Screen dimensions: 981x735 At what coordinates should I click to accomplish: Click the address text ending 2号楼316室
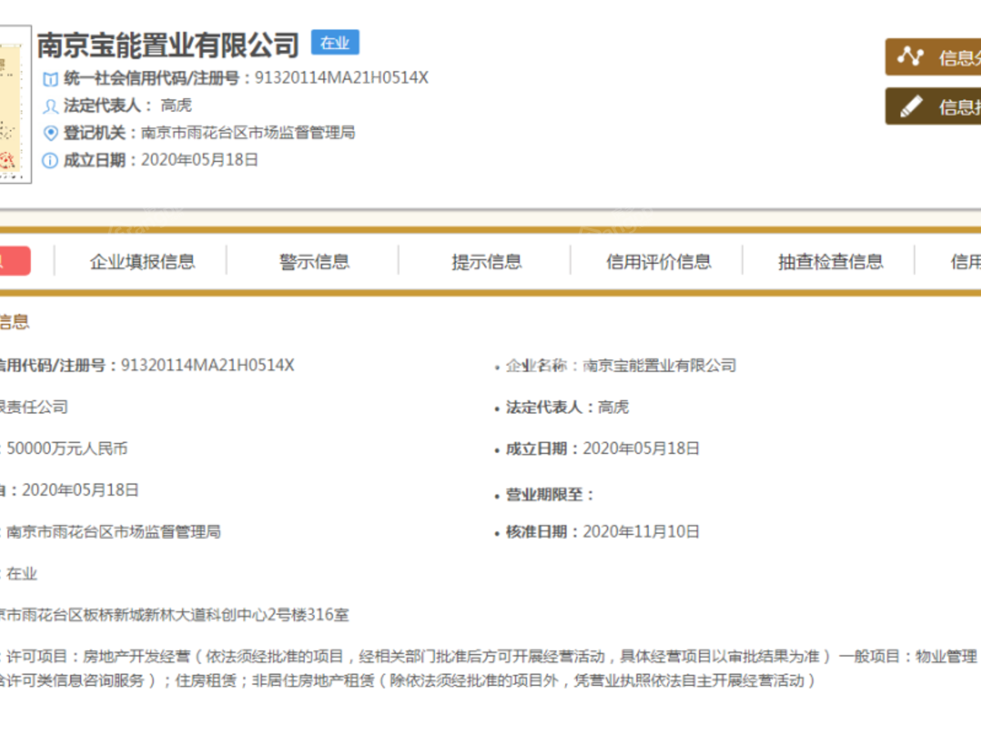tap(175, 615)
